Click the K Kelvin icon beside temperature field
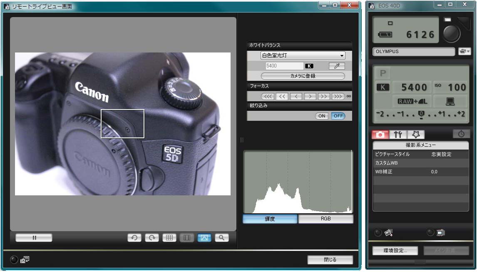The width and height of the screenshot is (477, 272). tap(309, 66)
